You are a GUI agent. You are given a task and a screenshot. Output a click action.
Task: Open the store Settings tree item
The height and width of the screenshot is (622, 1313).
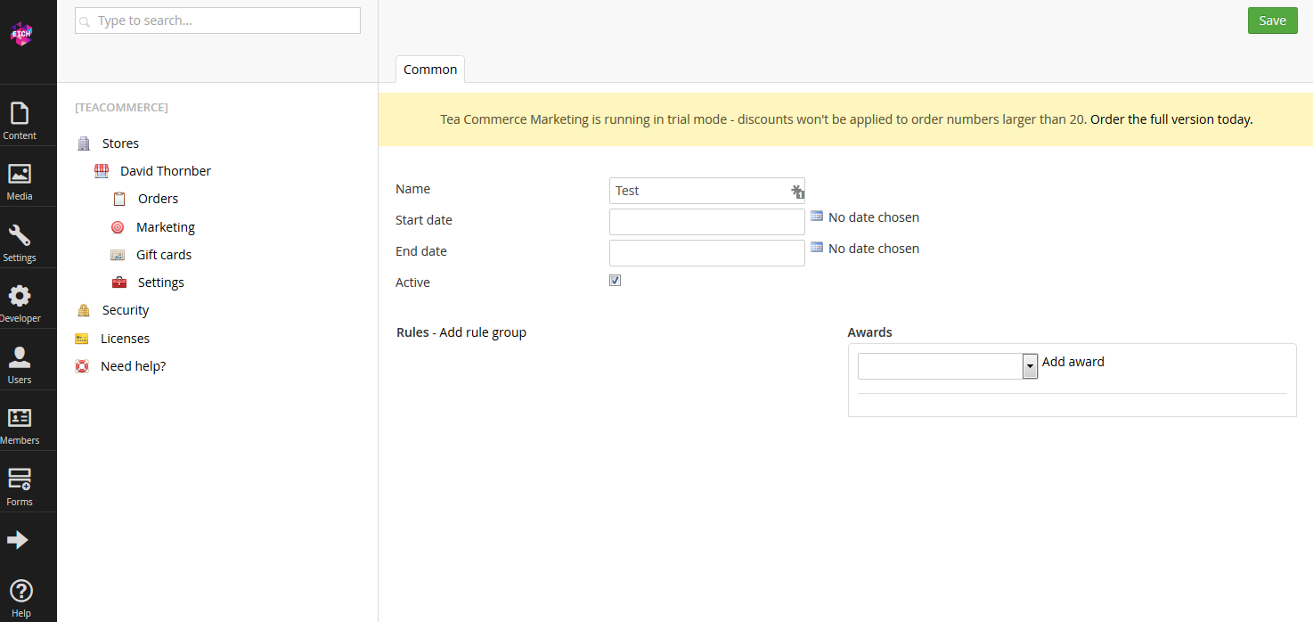(161, 282)
